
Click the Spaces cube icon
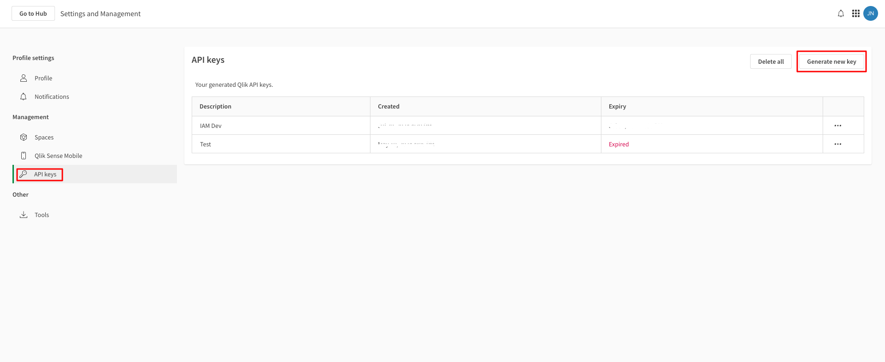[24, 137]
